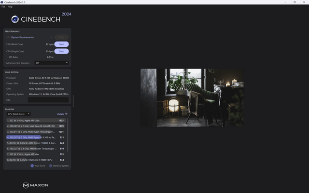This screenshot has height=193, width=309.
Task: Focus the Info text field
Action: [48, 100]
